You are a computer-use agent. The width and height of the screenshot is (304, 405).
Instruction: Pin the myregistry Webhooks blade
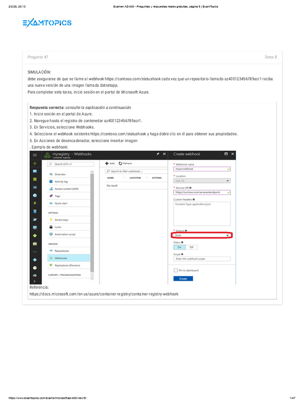click(158, 154)
